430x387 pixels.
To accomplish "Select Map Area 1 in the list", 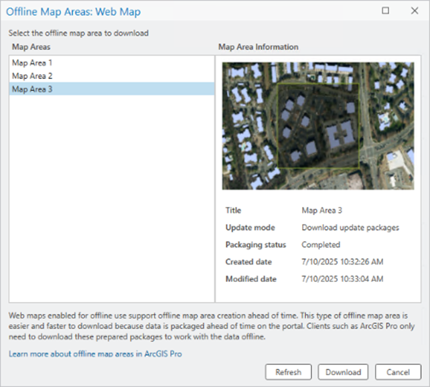I will [32, 63].
